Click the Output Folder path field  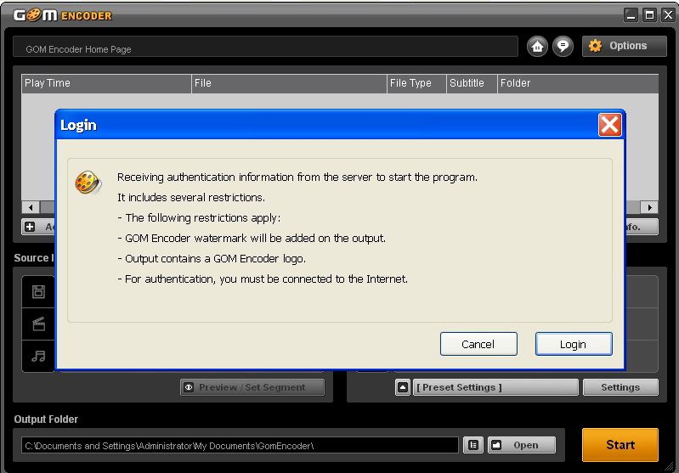click(240, 445)
